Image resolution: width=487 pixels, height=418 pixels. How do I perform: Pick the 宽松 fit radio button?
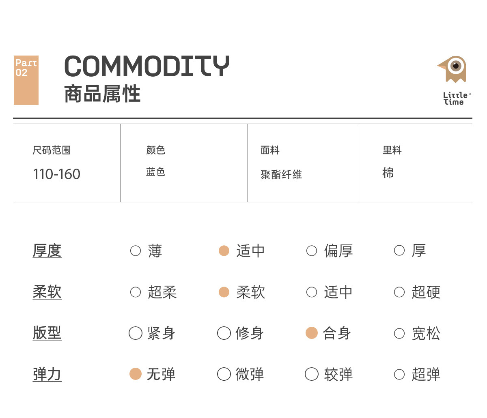click(x=399, y=333)
